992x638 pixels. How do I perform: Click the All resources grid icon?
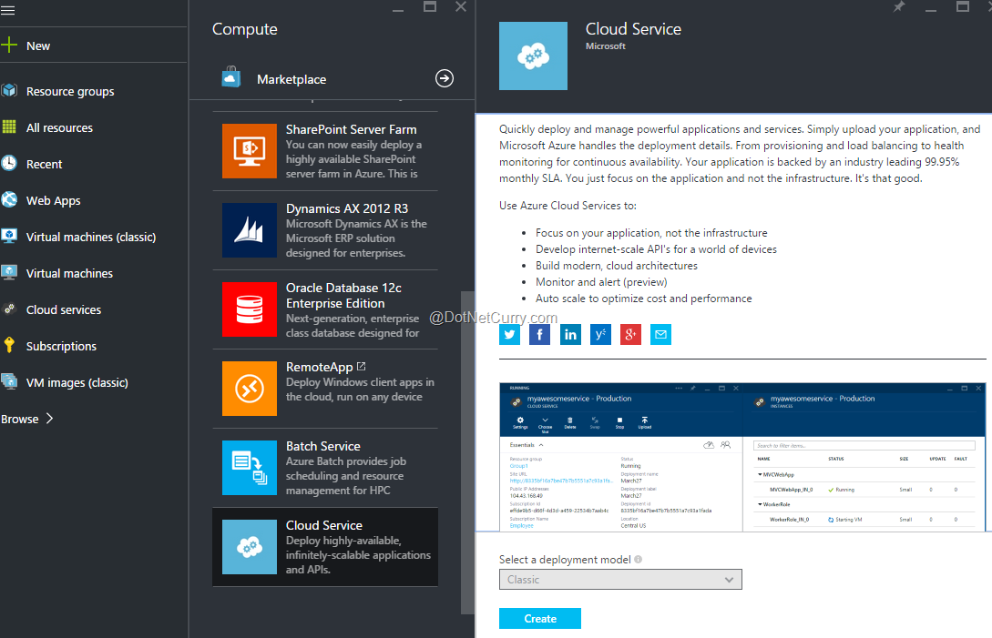pyautogui.click(x=9, y=127)
